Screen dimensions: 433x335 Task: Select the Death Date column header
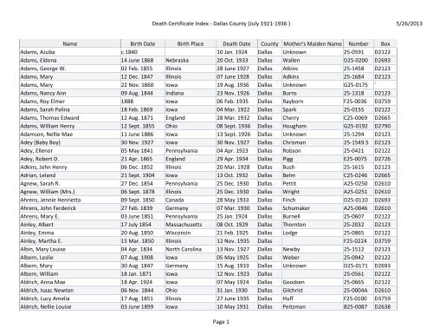click(x=236, y=43)
